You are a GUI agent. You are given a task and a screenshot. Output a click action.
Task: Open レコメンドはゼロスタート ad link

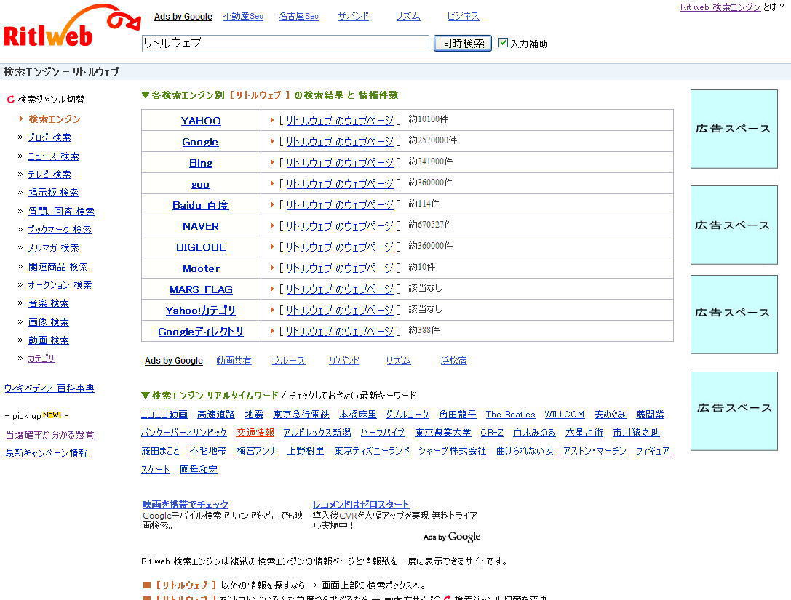point(360,504)
